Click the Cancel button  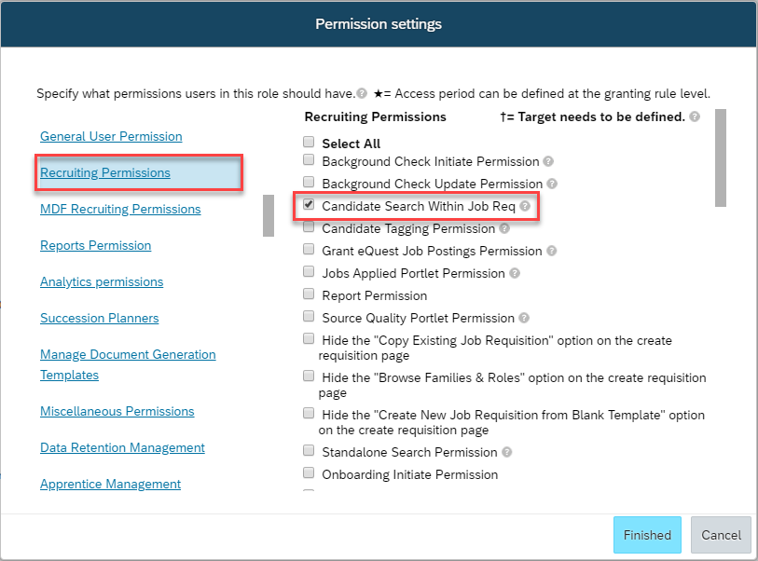(x=722, y=535)
